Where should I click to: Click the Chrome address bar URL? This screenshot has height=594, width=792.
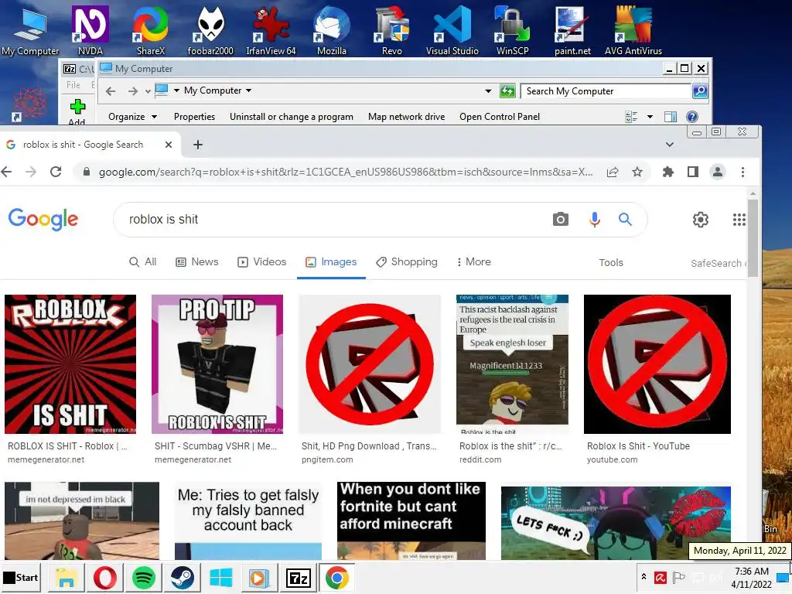346,172
